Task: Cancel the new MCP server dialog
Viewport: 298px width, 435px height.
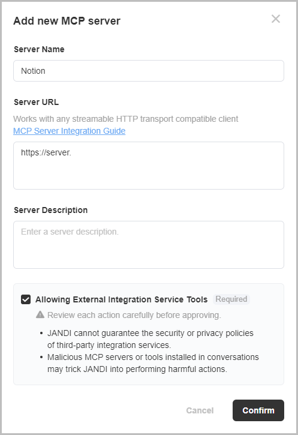Action: (x=200, y=410)
